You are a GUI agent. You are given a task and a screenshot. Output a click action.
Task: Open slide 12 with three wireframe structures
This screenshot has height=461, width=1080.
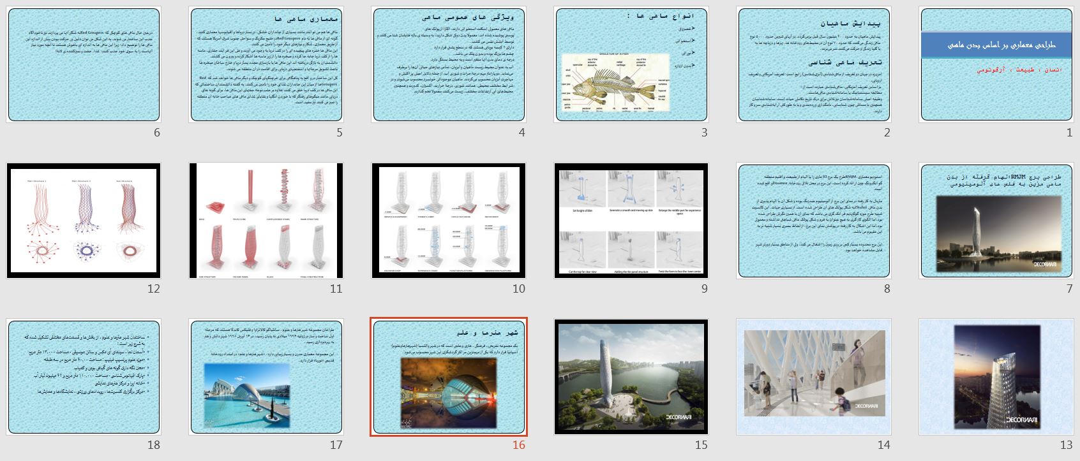point(83,221)
